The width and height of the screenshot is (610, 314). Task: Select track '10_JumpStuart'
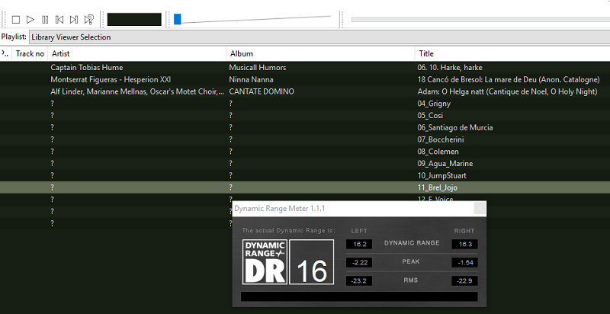tap(441, 175)
